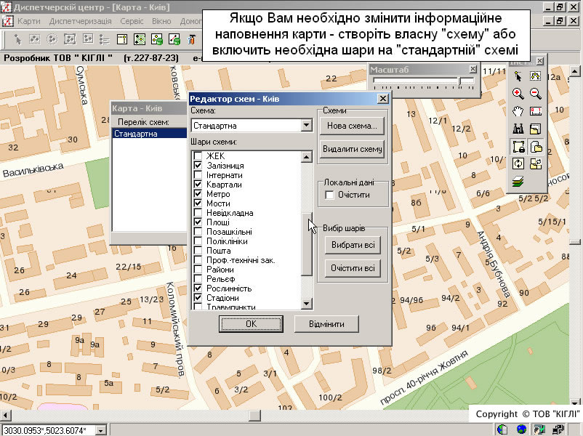This screenshot has height=436, width=583.
Task: Click the document with folder tool icon
Action: [536, 147]
